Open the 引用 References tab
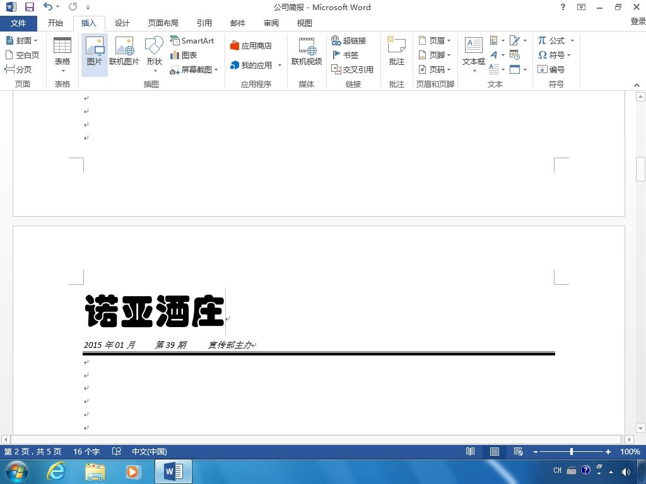The width and height of the screenshot is (646, 484). 204,23
